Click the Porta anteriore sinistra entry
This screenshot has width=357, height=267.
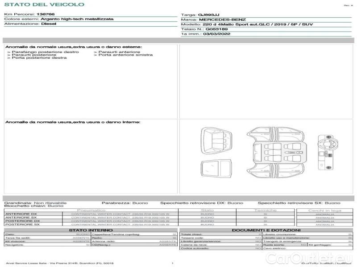tap(123, 55)
